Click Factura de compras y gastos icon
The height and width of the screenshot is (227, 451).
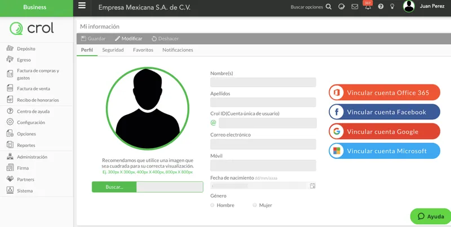(x=10, y=74)
